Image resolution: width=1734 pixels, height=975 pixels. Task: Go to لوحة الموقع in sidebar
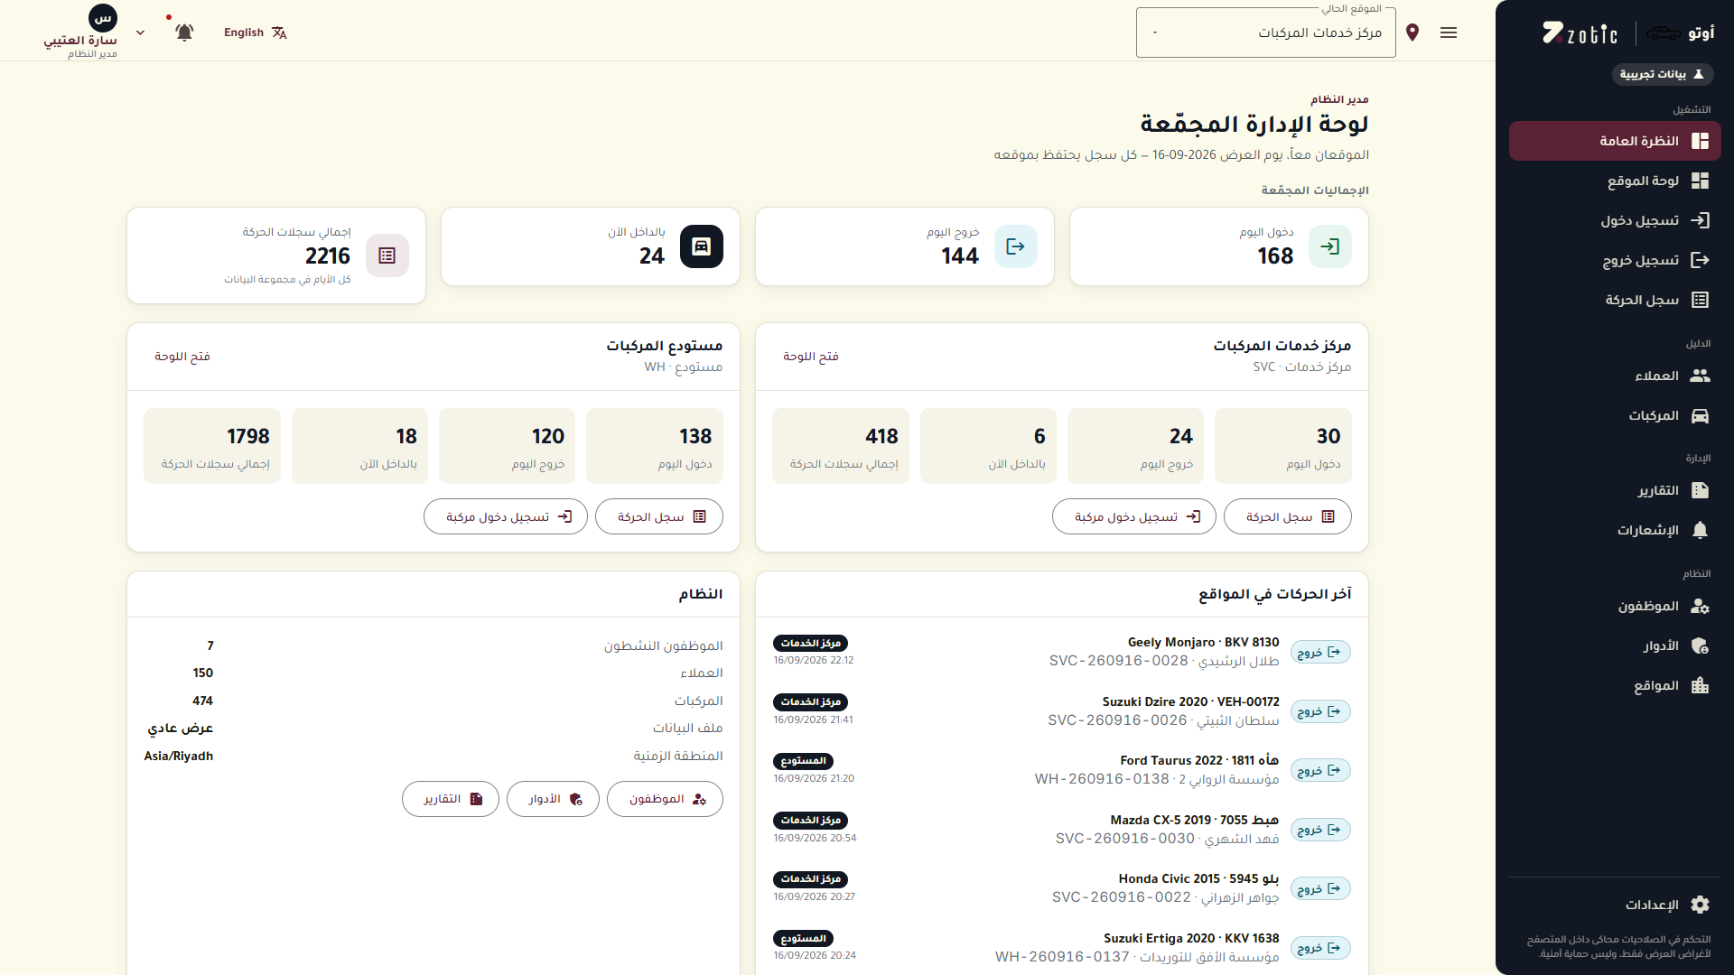pyautogui.click(x=1615, y=181)
